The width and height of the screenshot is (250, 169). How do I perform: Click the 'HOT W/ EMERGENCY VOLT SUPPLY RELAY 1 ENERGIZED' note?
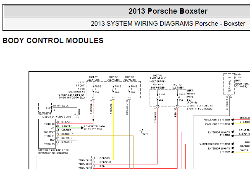pos(157,82)
